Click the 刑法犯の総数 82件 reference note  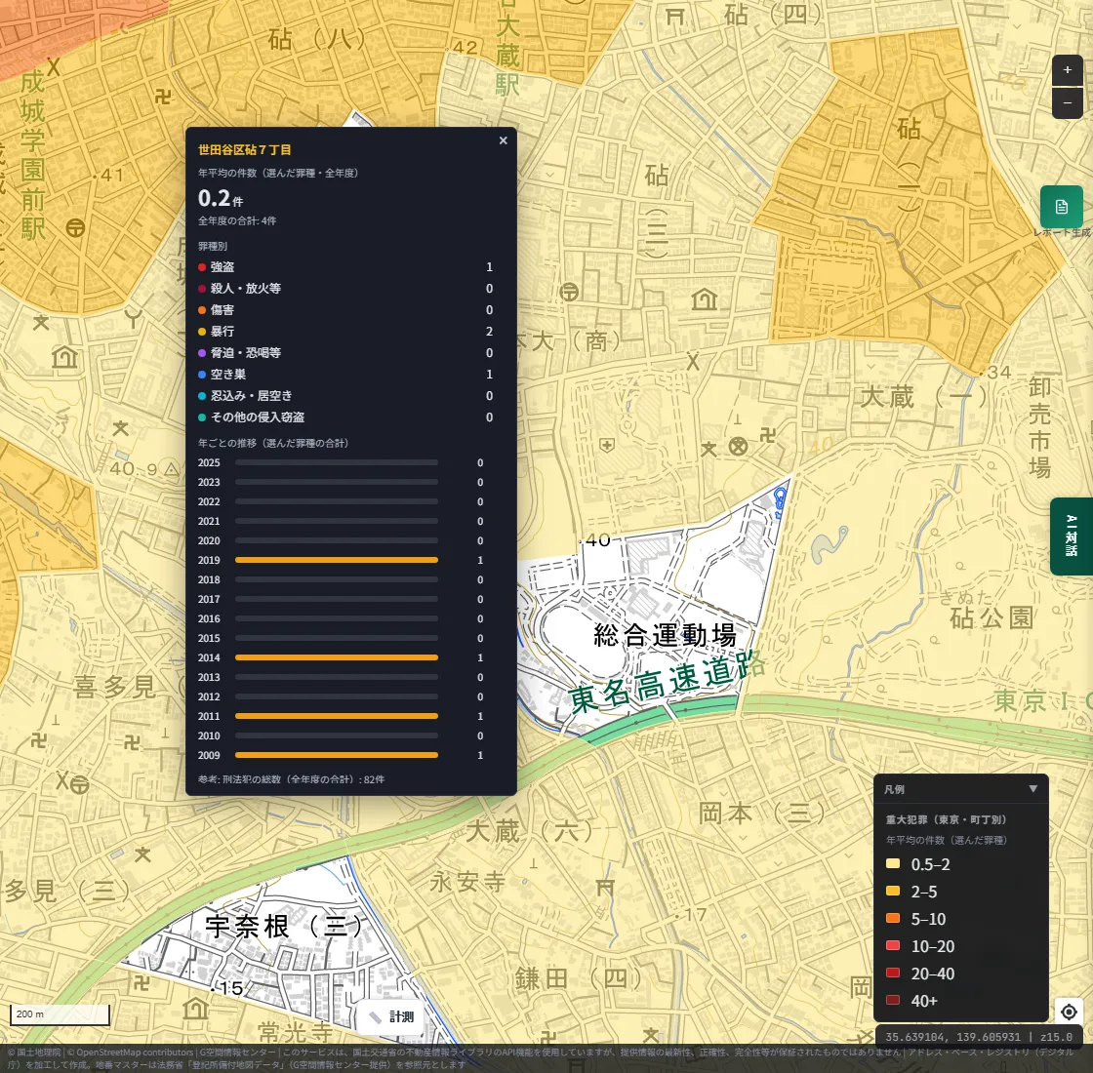(x=292, y=779)
